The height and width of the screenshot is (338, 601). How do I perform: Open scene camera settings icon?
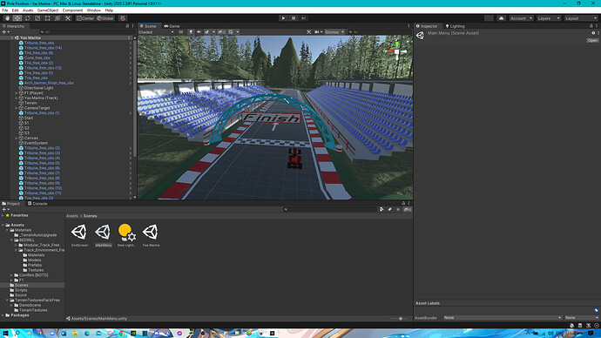point(317,32)
